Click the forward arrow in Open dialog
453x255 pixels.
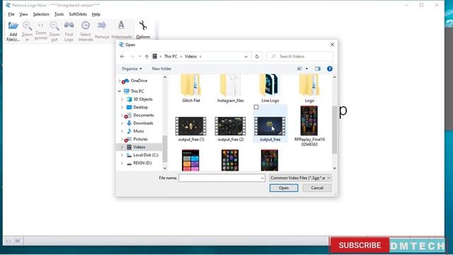click(x=132, y=57)
